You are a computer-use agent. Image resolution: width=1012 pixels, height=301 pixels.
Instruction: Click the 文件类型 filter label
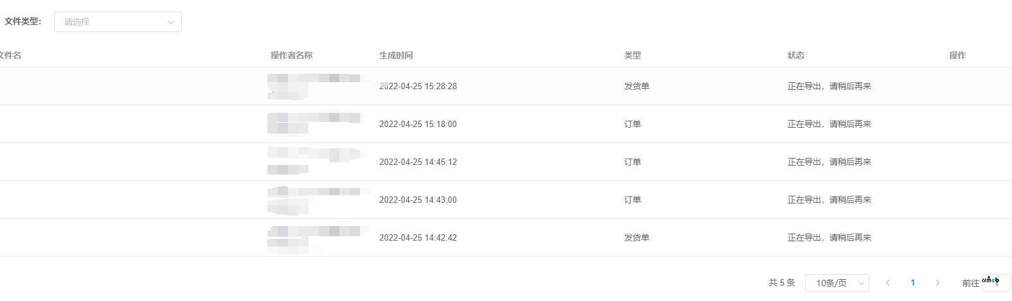23,22
